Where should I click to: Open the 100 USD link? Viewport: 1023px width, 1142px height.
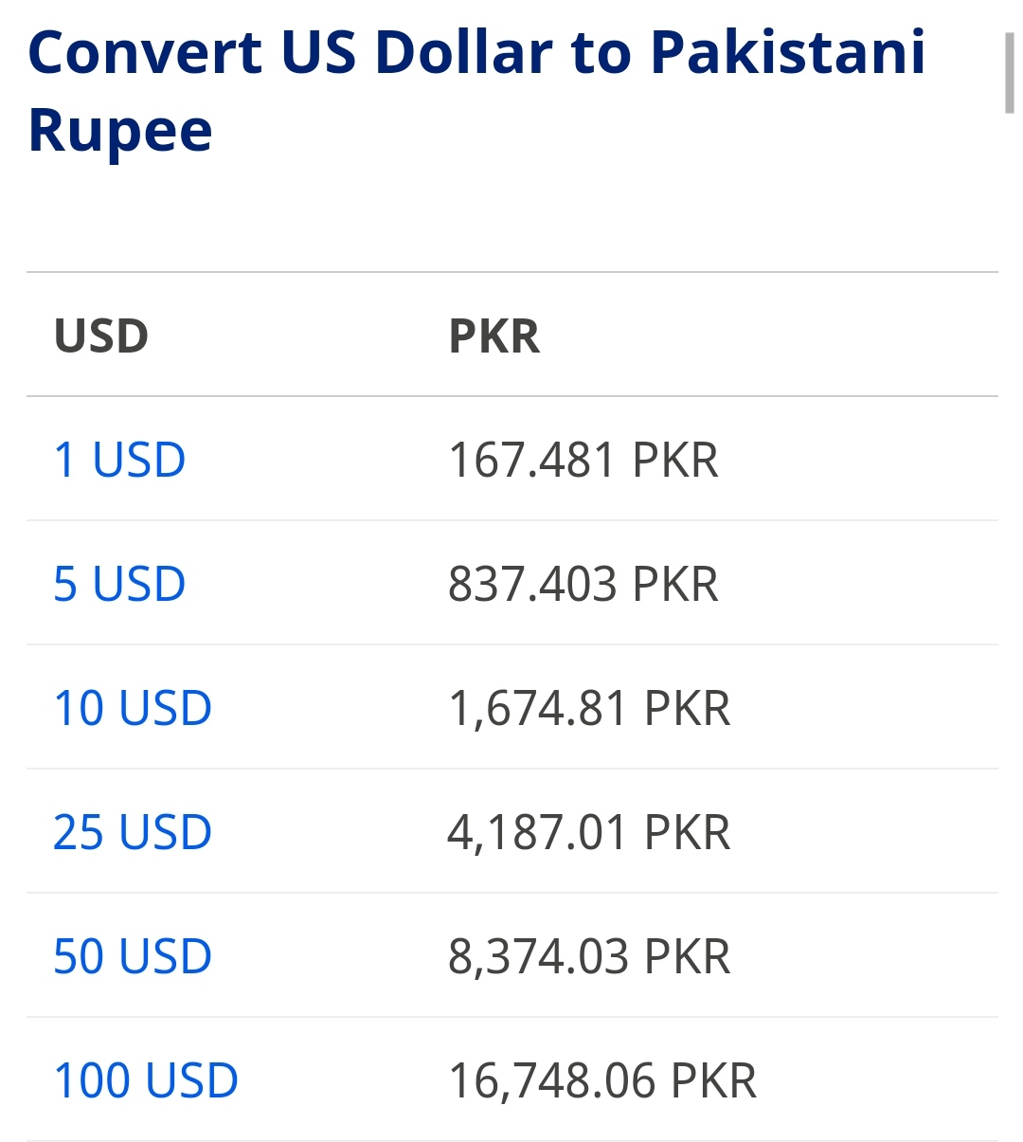[x=146, y=1081]
